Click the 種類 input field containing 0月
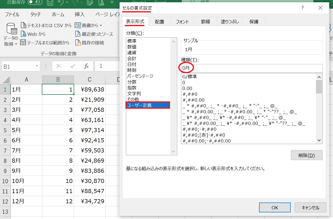The height and width of the screenshot is (219, 333). click(x=251, y=68)
